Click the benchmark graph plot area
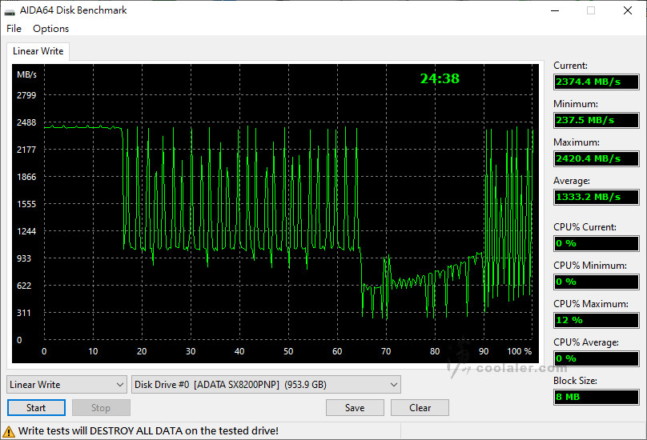Image resolution: width=647 pixels, height=440 pixels. tap(288, 216)
